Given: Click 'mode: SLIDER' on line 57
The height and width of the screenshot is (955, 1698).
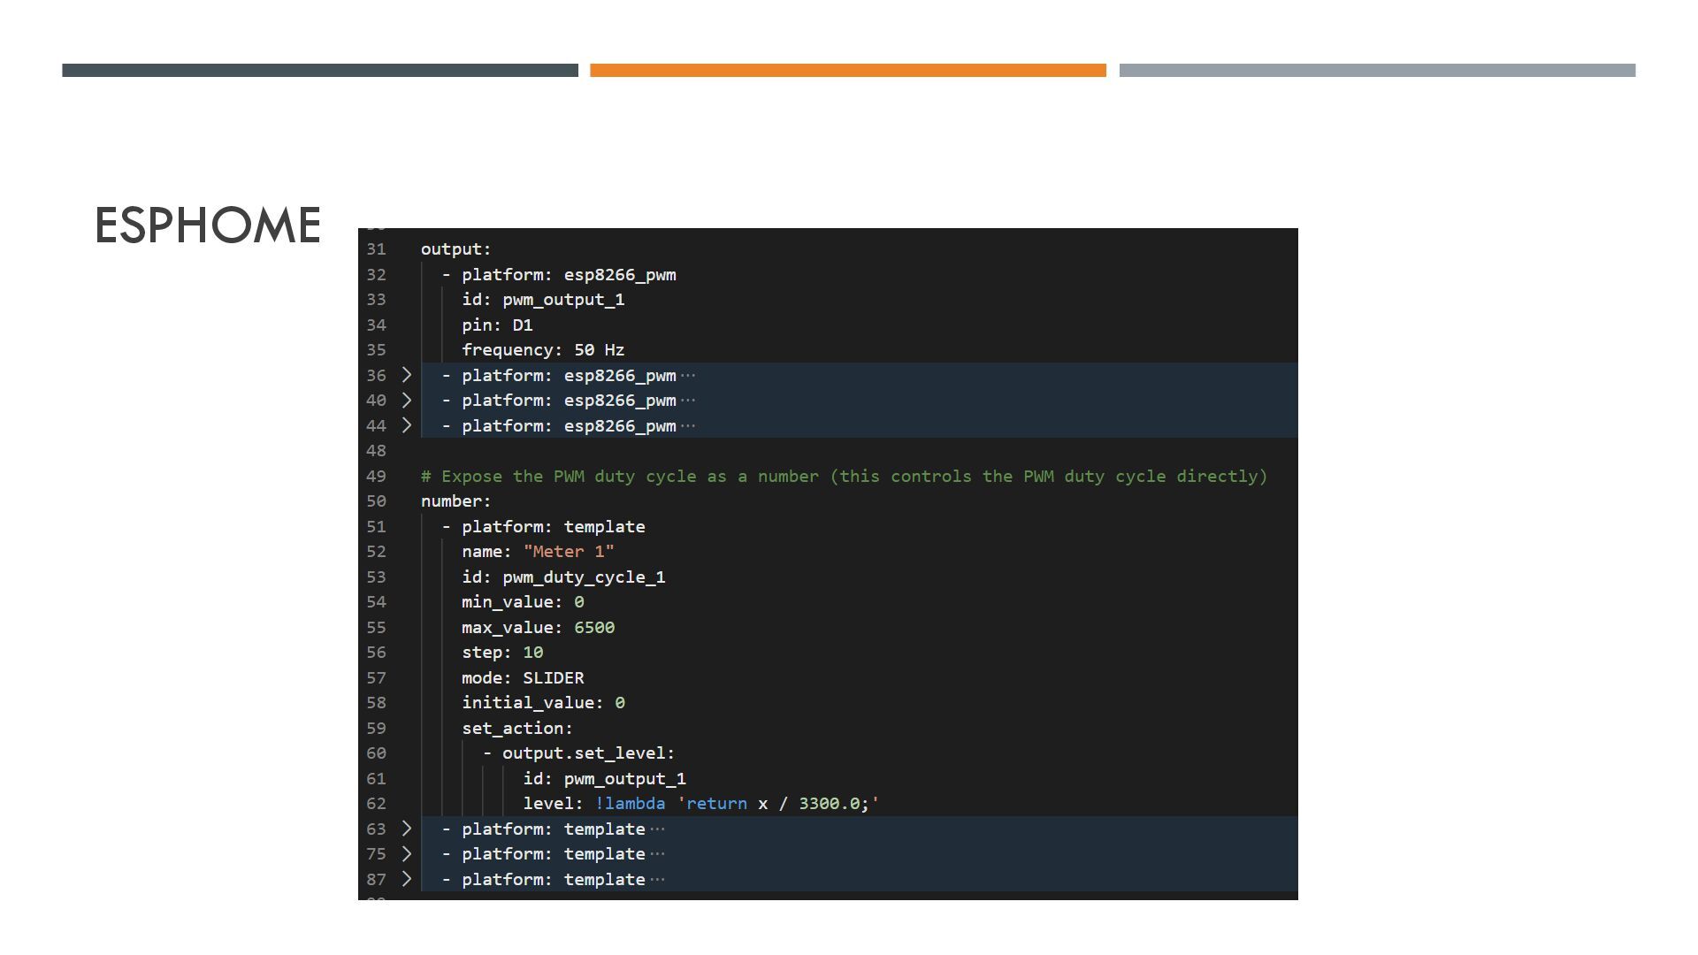Looking at the screenshot, I should 523,678.
